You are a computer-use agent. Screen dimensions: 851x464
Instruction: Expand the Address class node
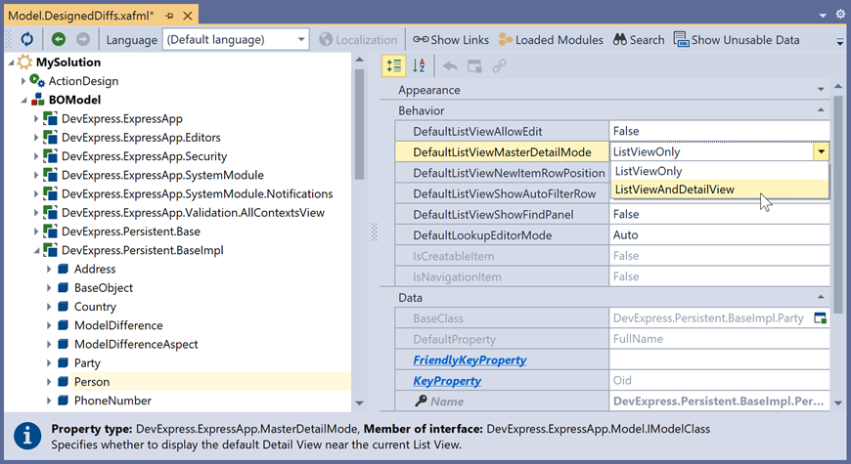(x=48, y=269)
